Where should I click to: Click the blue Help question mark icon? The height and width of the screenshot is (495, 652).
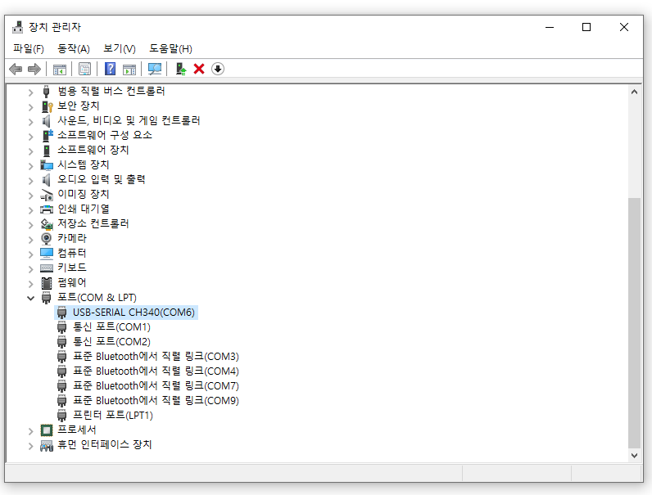(x=111, y=69)
